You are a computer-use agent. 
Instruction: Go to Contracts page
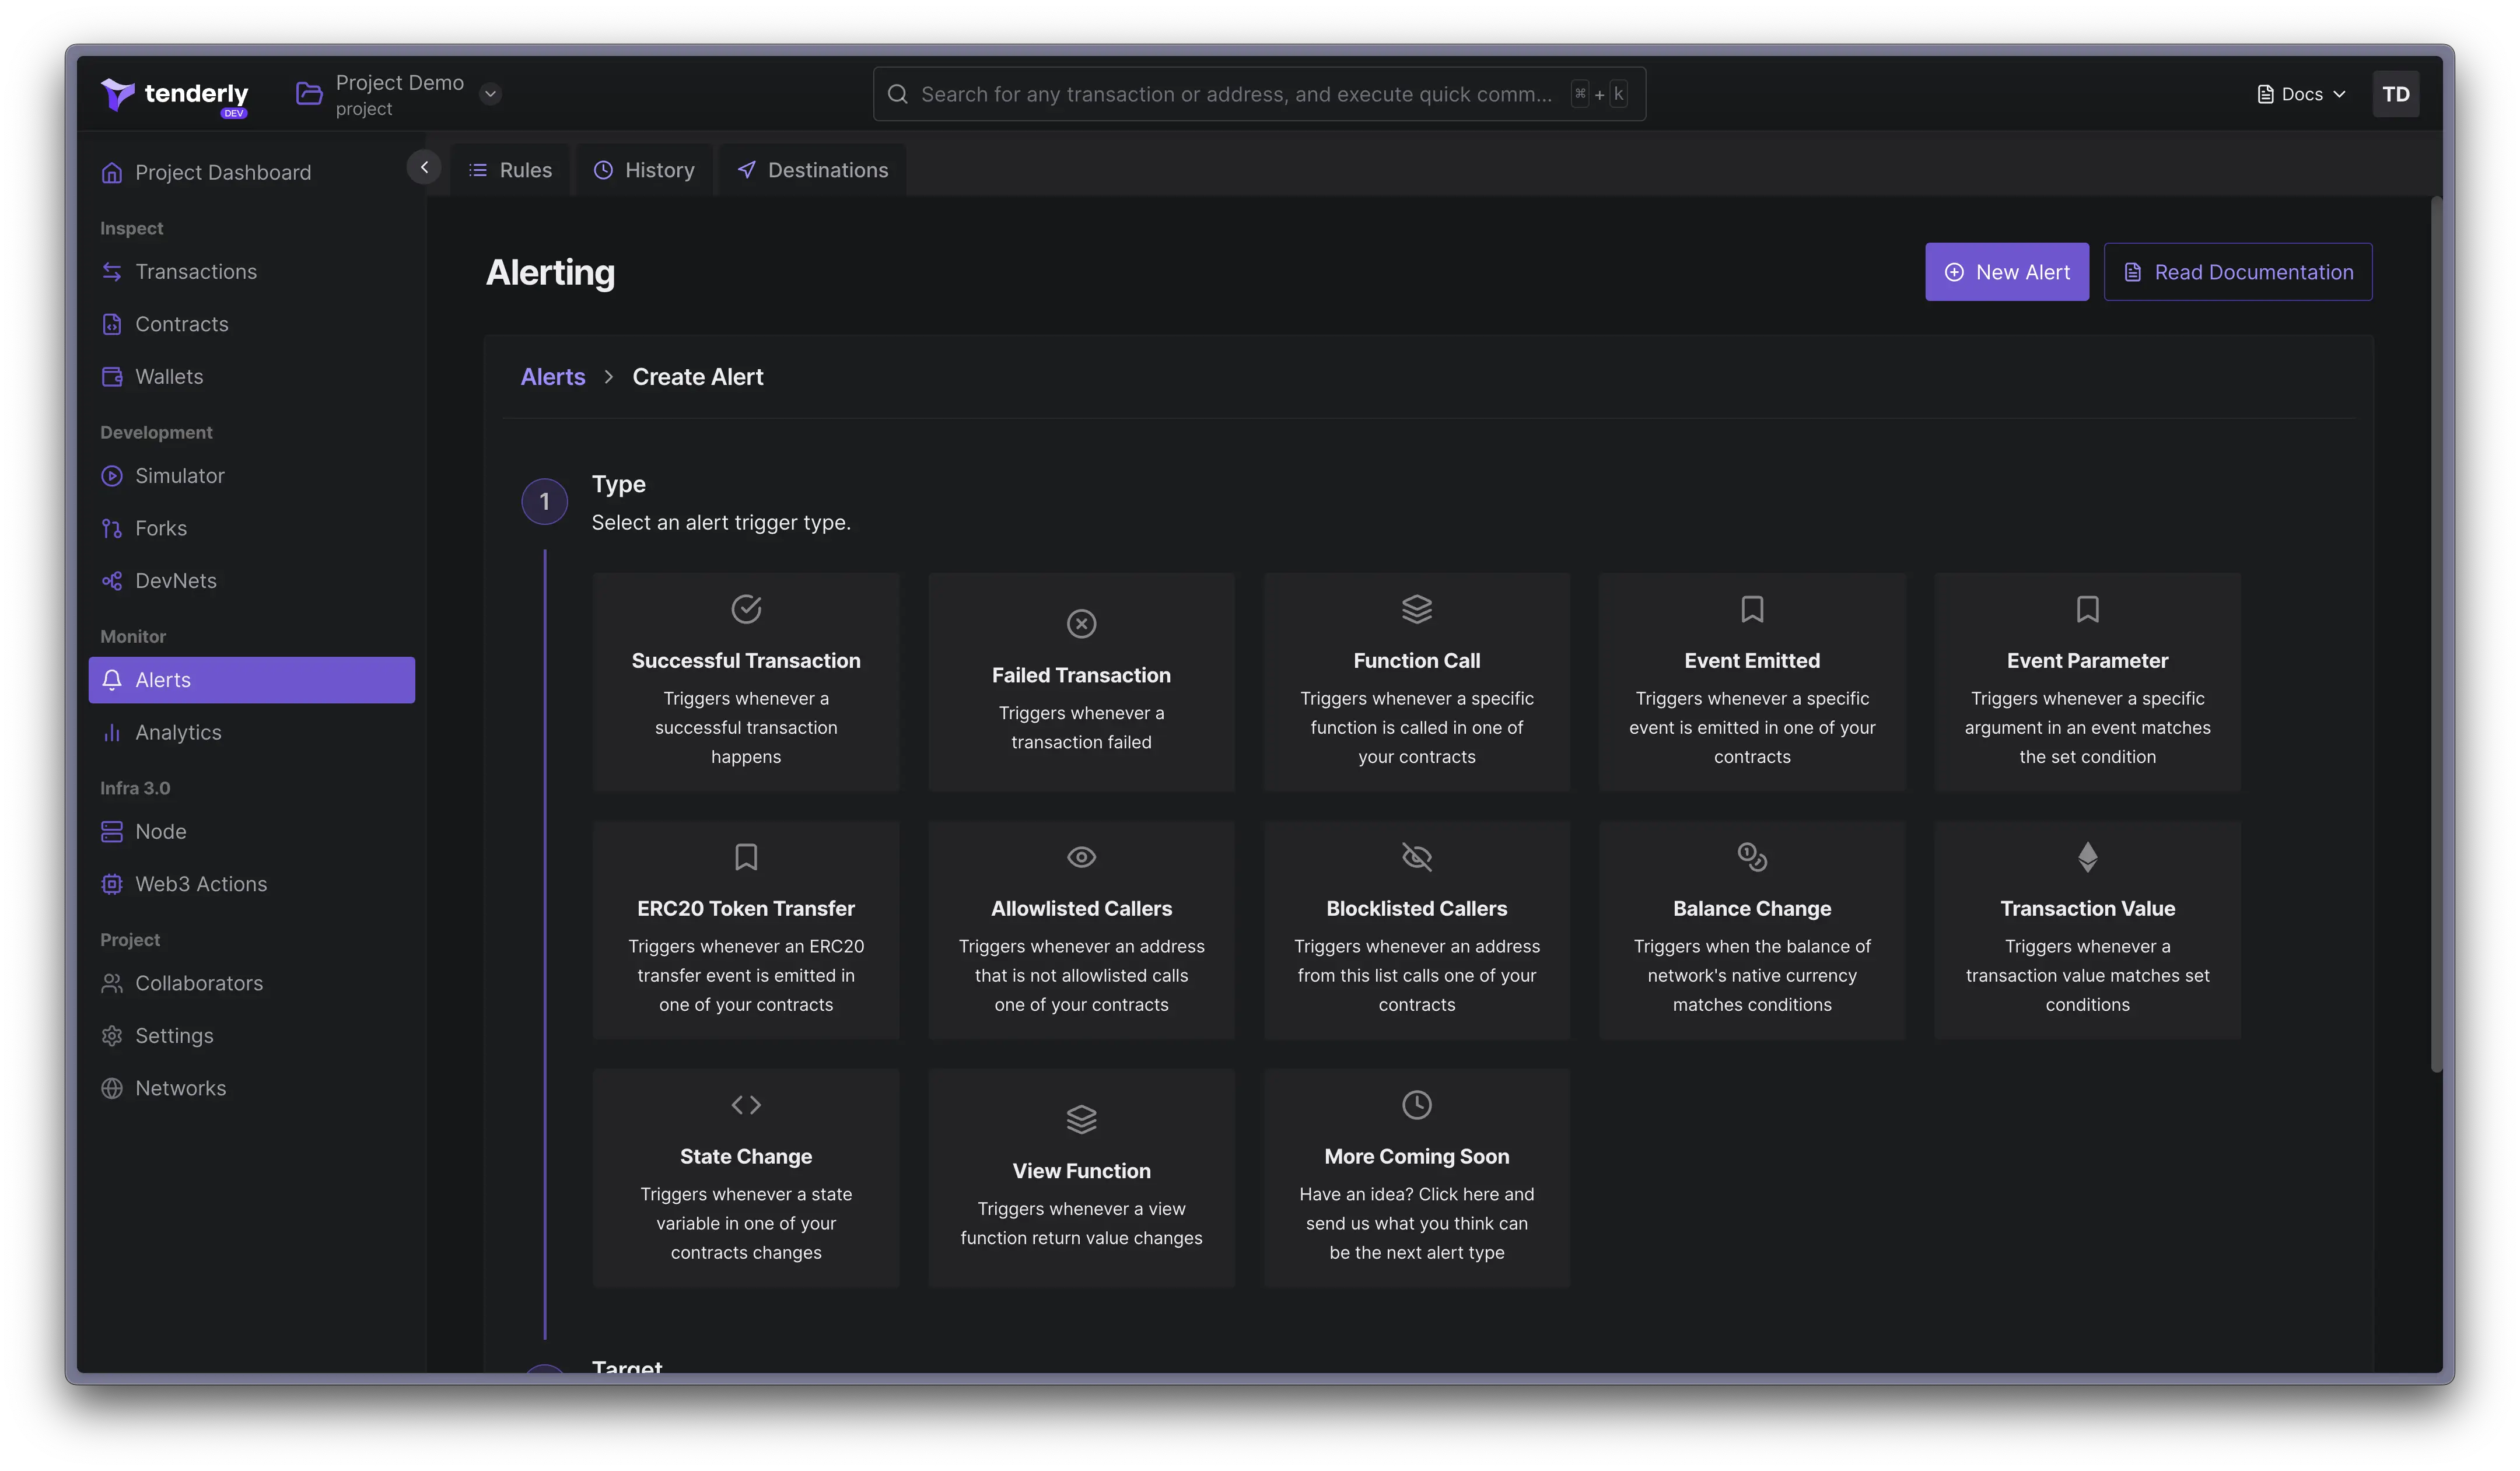[x=165, y=324]
